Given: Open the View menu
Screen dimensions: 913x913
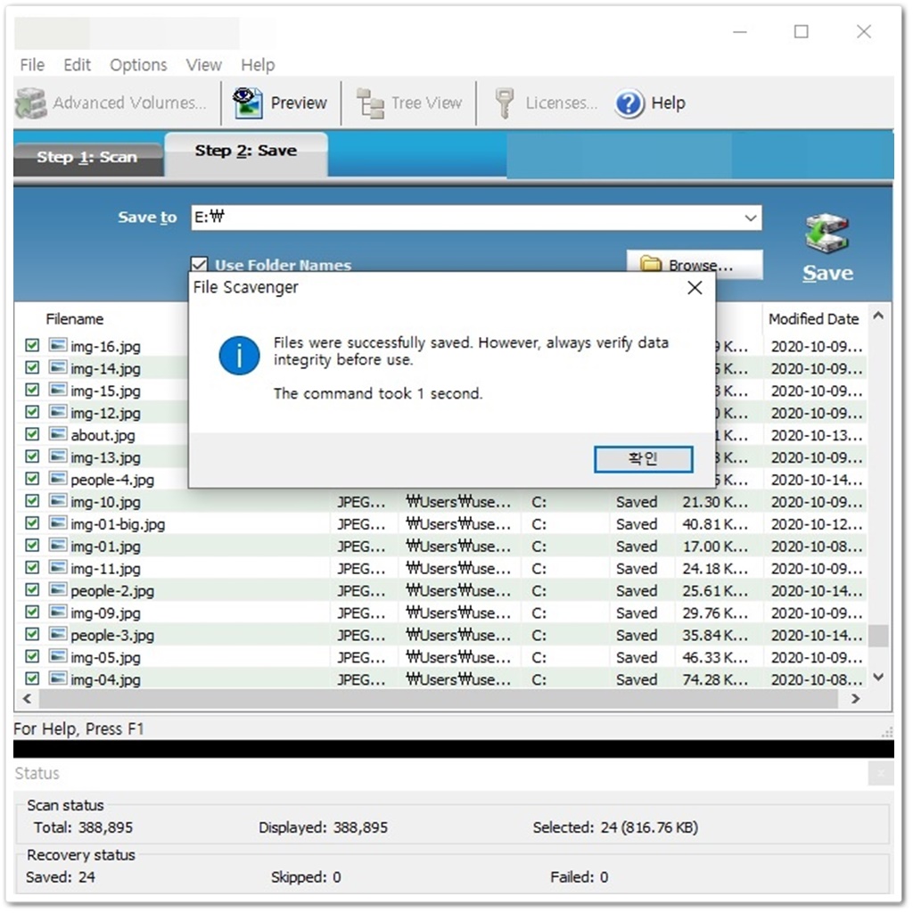Looking at the screenshot, I should [x=203, y=64].
